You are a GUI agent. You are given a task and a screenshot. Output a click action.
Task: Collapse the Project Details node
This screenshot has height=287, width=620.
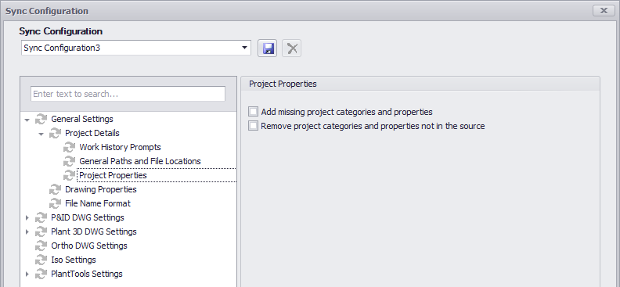pos(41,134)
